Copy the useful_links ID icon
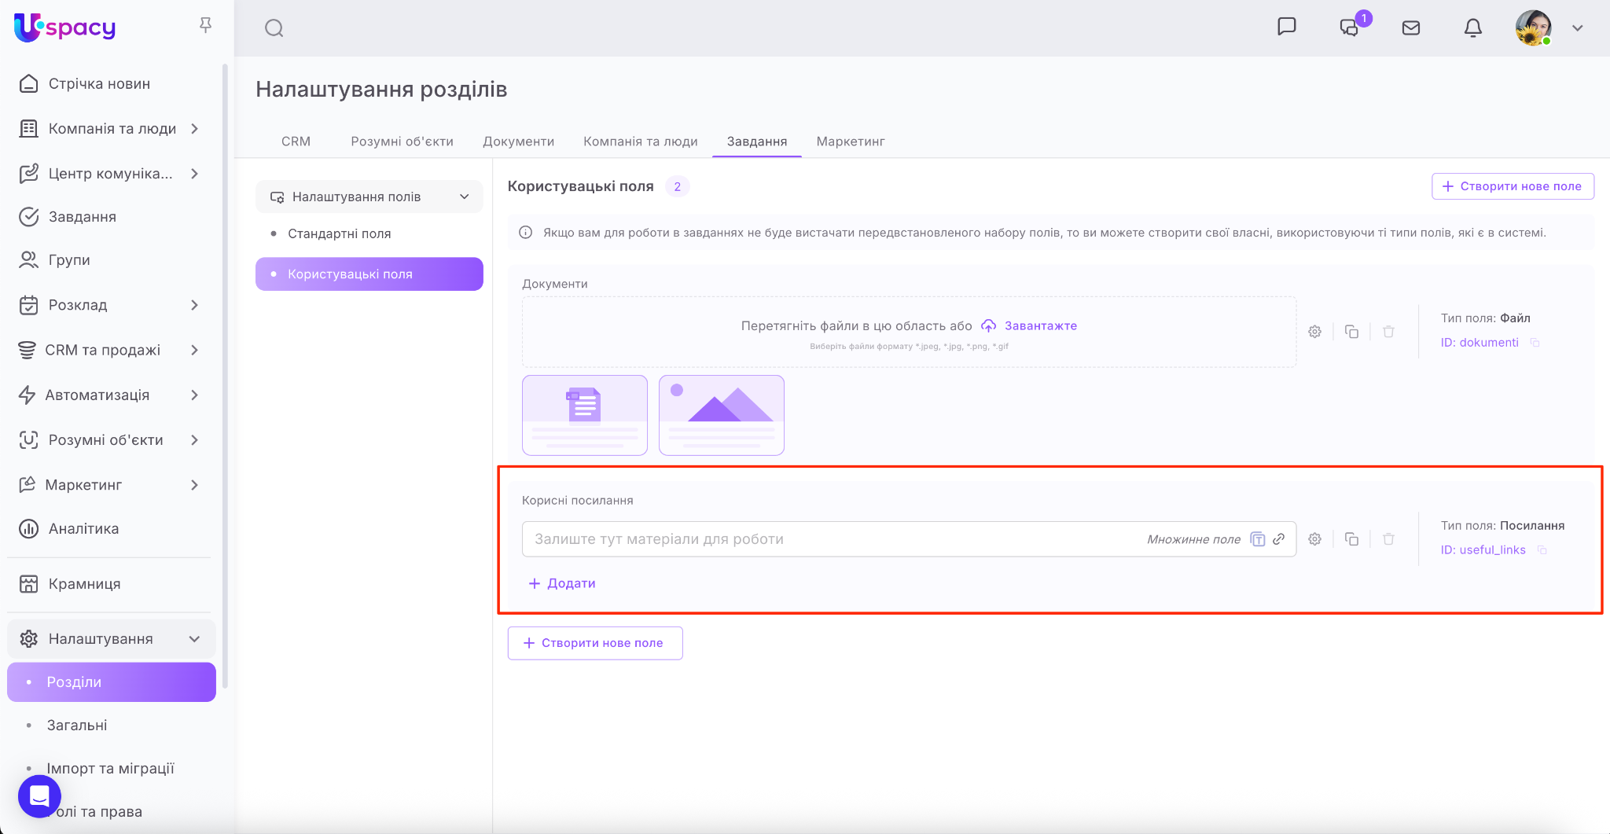Screen dimensions: 1610x834 [x=1542, y=550]
